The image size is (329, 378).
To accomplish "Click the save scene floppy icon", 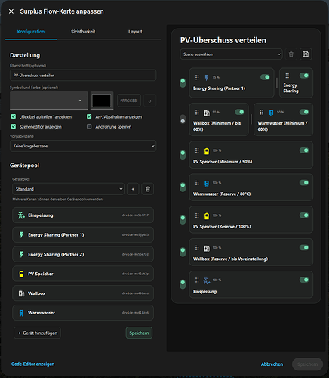I will tap(306, 54).
